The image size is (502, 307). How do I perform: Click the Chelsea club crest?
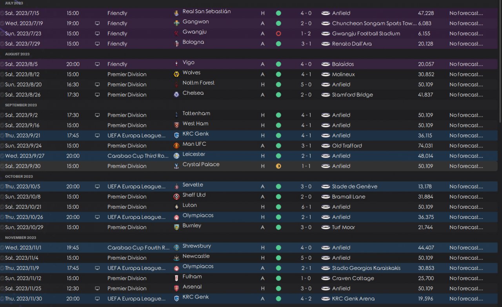(176, 95)
